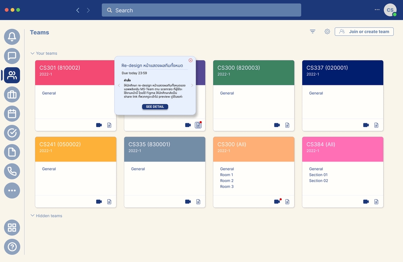Open assignments document icon on CS300 (All) card
The image size is (403, 262).
pyautogui.click(x=287, y=201)
